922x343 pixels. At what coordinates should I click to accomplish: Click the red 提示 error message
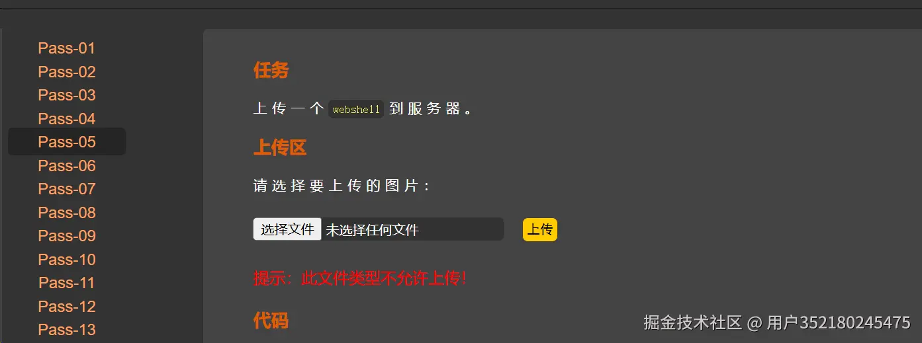[361, 278]
